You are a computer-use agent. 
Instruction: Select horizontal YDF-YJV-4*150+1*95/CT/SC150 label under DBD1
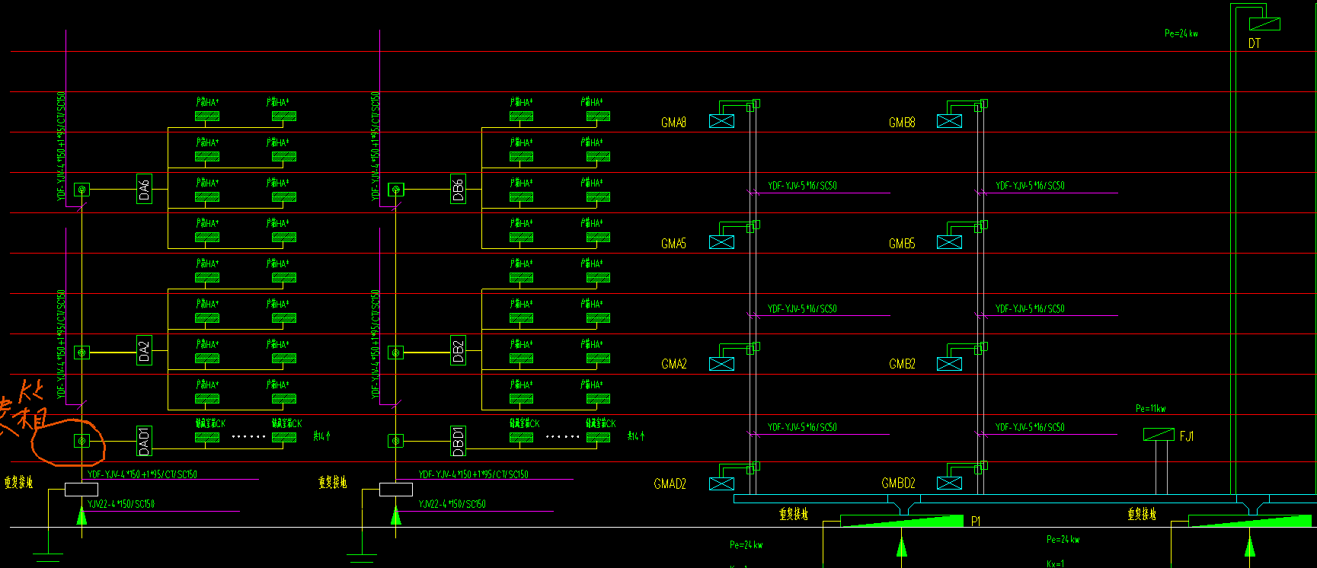473,474
